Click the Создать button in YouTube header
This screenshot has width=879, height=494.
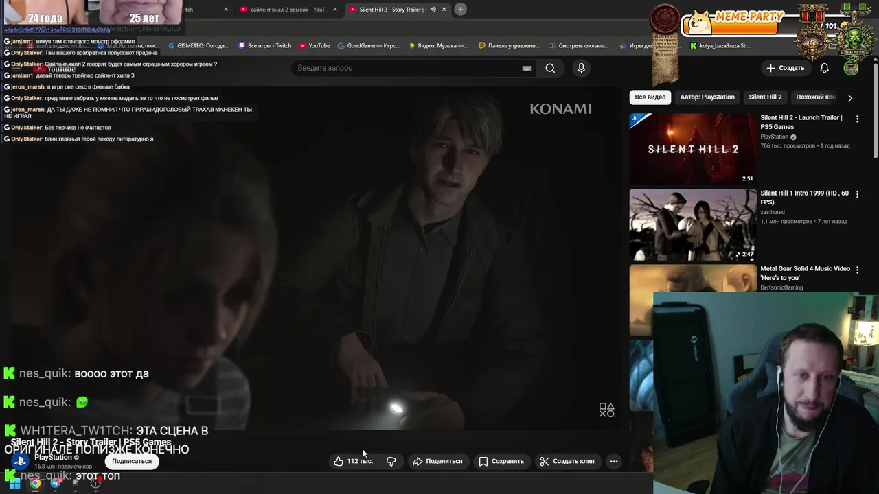[x=785, y=68]
